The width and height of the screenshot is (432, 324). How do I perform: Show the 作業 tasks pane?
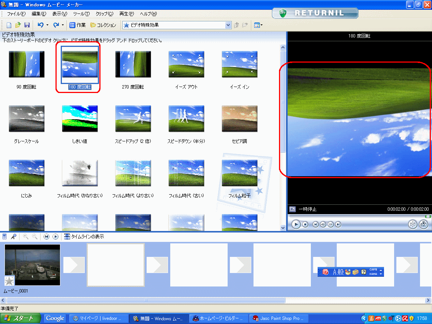(x=77, y=25)
